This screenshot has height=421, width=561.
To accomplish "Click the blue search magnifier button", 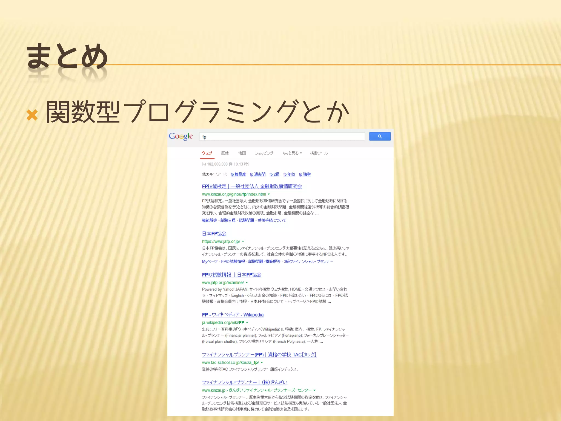I will tap(380, 136).
